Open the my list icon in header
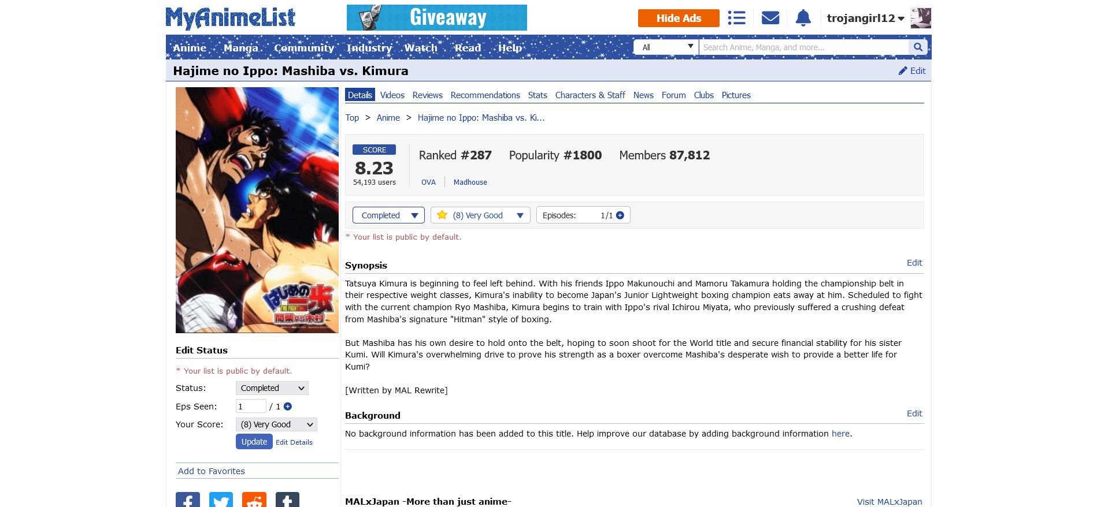Screen dimensions: 1097x507 click(736, 18)
